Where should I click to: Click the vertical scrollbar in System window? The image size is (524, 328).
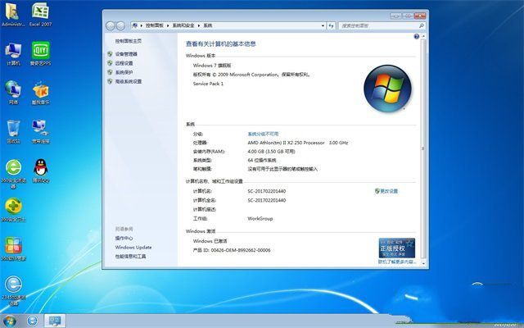coord(423,148)
